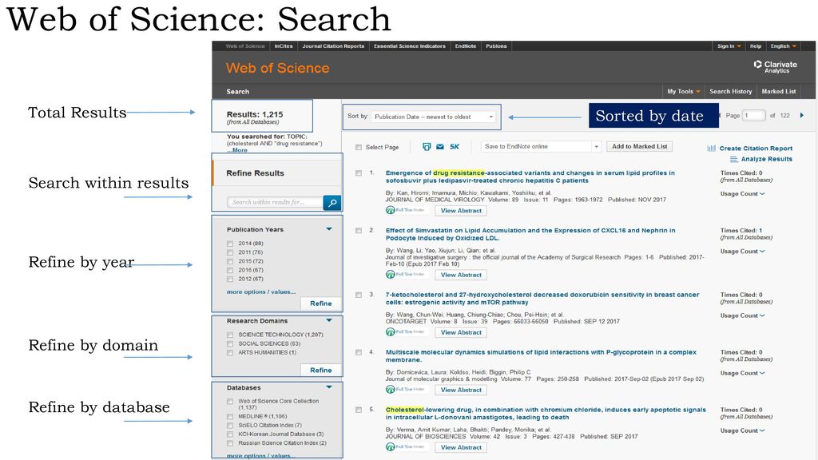Click Full Text Finder icon for result 5

405,446
